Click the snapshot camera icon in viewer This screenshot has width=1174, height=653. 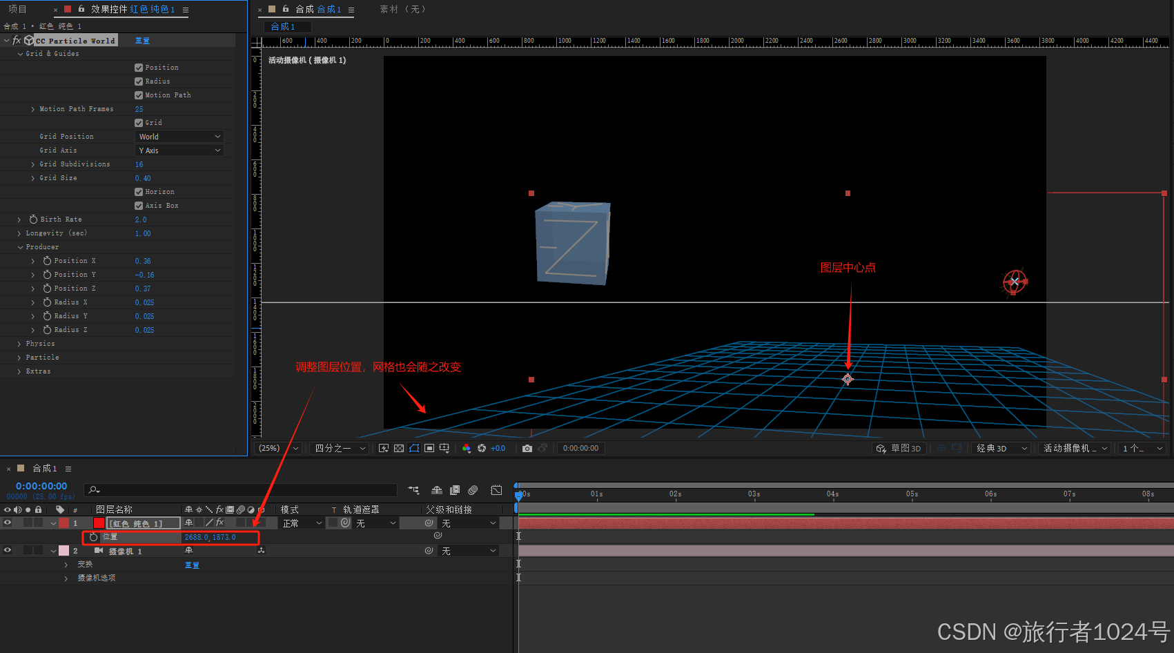527,449
